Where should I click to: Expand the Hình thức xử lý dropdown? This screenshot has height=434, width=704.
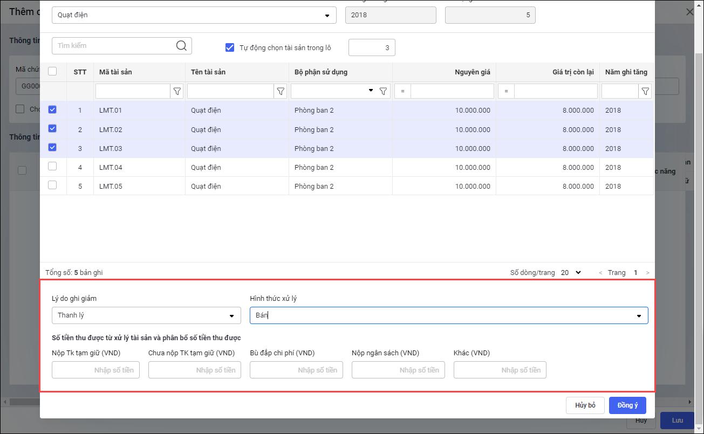[x=639, y=315]
